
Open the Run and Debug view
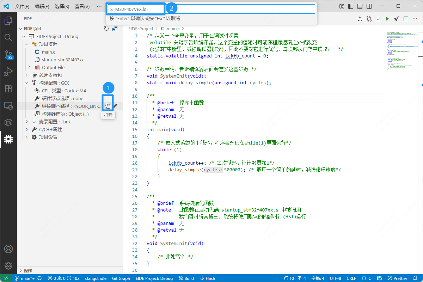pos(8,72)
